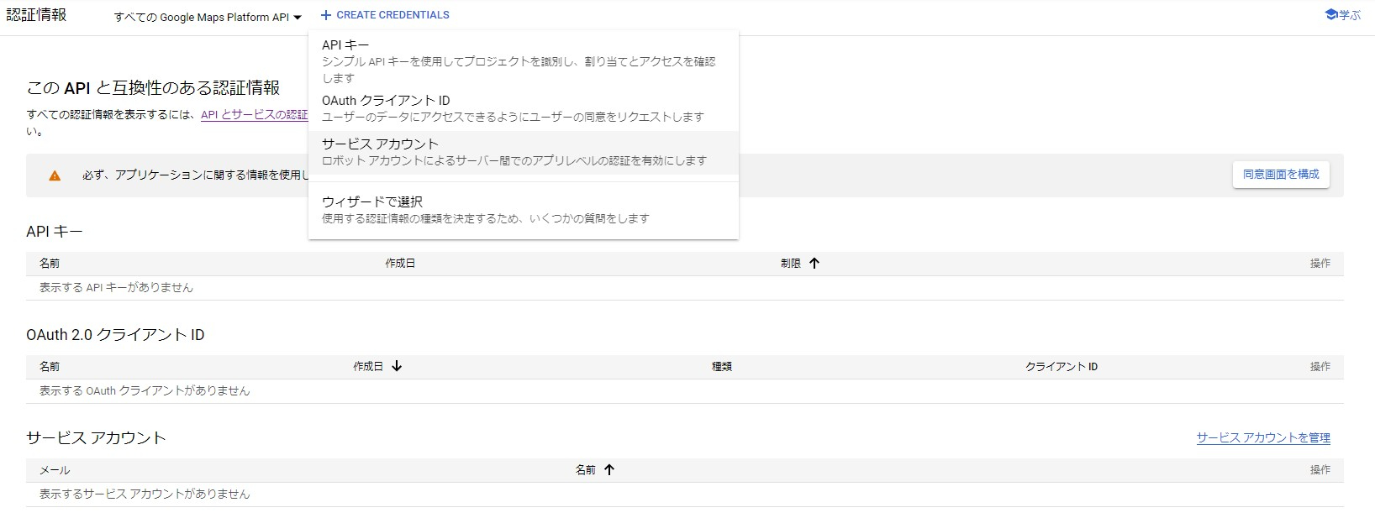Viewport: 1375px width, 518px height.
Task: Click the plus CREATE CREDENTIALS button
Action: (385, 15)
